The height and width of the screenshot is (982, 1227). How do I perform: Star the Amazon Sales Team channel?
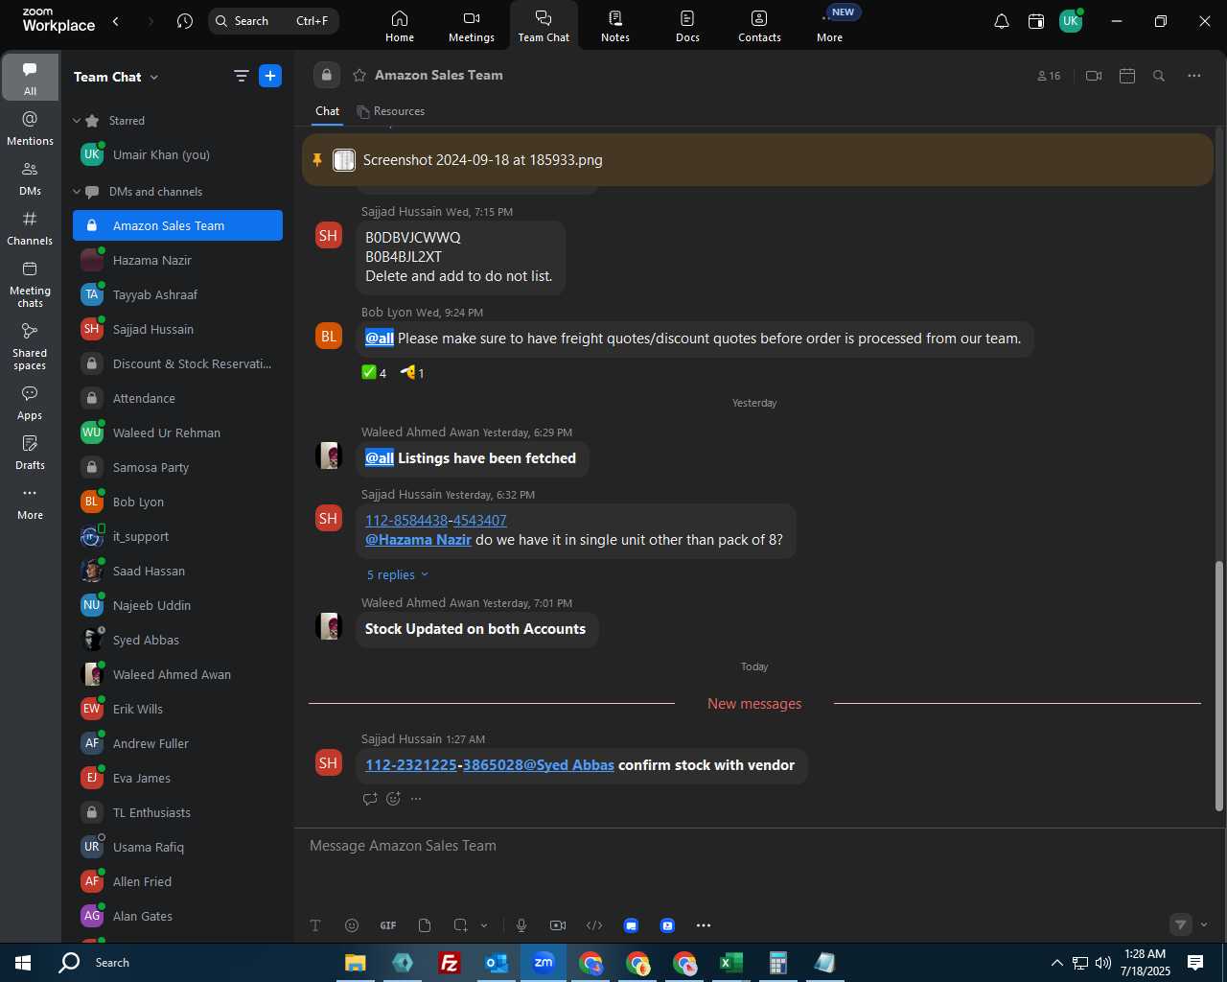tap(359, 75)
